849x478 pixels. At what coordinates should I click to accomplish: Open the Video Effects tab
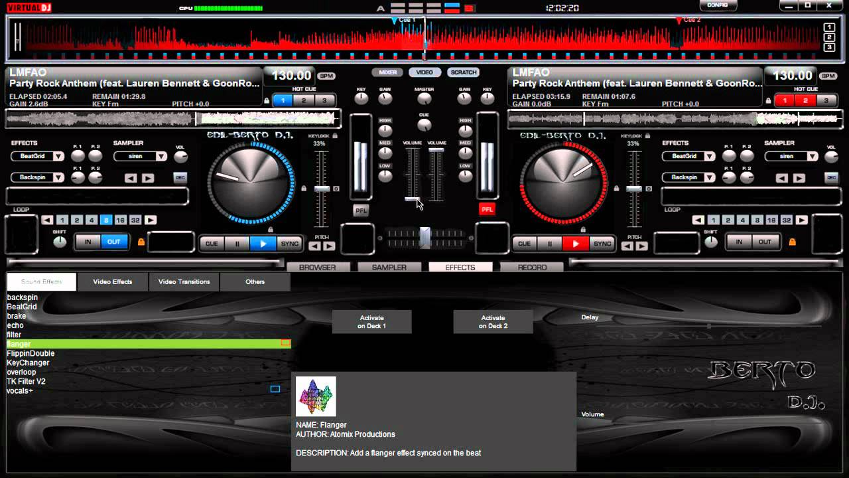pyautogui.click(x=112, y=282)
